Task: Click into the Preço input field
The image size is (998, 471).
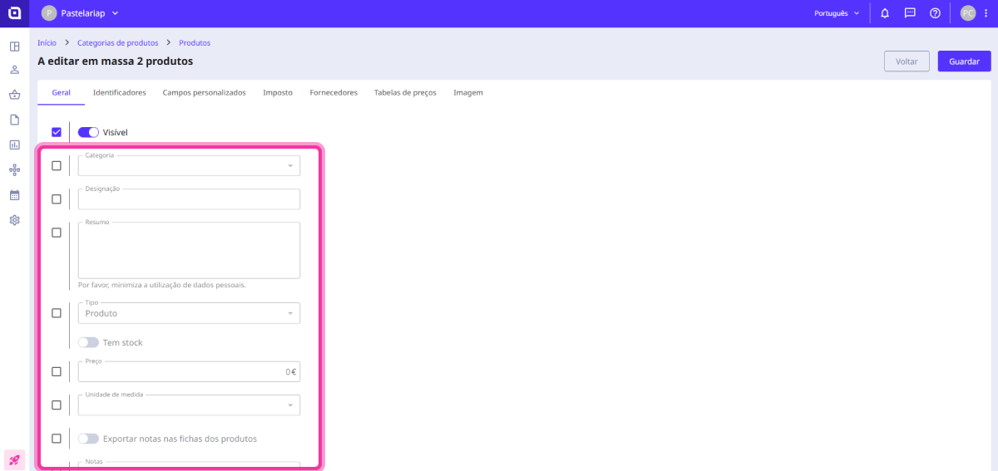Action: point(189,371)
